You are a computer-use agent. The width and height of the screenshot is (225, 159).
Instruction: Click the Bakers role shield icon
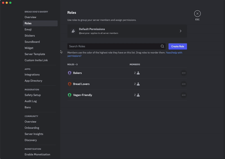click(x=69, y=73)
